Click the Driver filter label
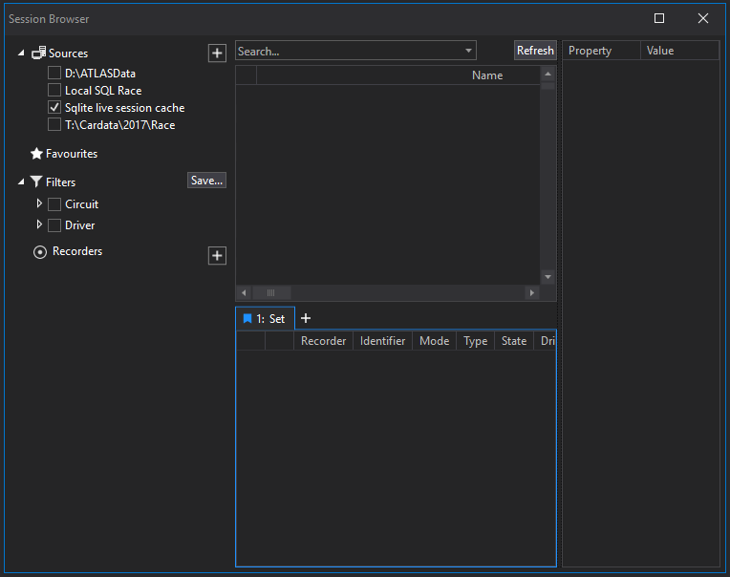The height and width of the screenshot is (577, 730). pyautogui.click(x=79, y=225)
